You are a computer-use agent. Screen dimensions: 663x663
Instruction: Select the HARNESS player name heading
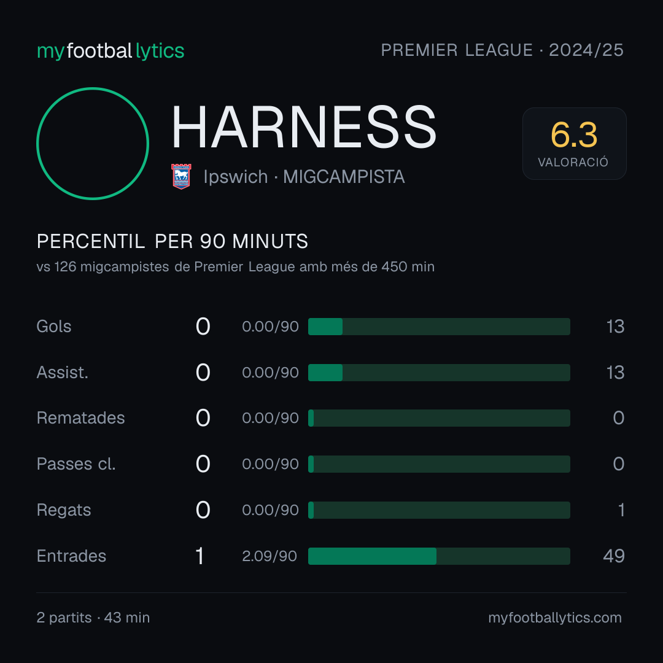point(304,127)
